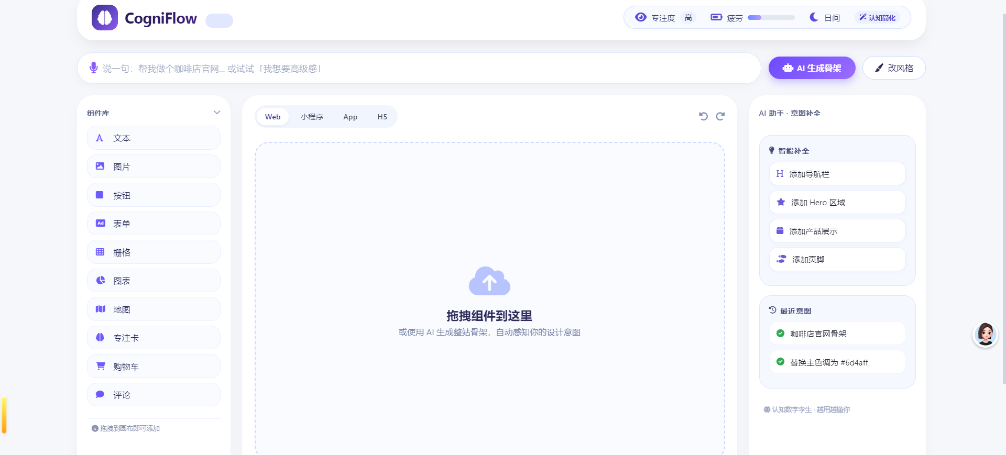This screenshot has width=1006, height=455.
Task: Switch to the H5 tab
Action: 382,117
